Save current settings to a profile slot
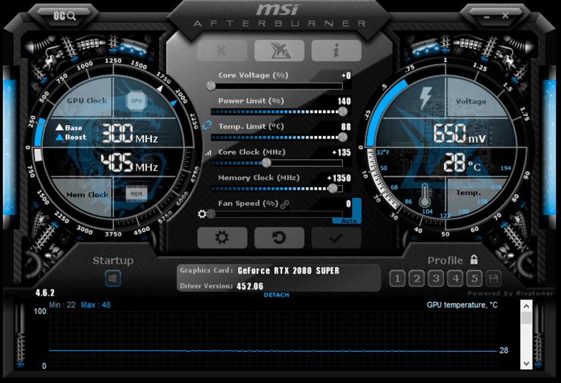Screen dimensions: 561x383 pos(493,278)
